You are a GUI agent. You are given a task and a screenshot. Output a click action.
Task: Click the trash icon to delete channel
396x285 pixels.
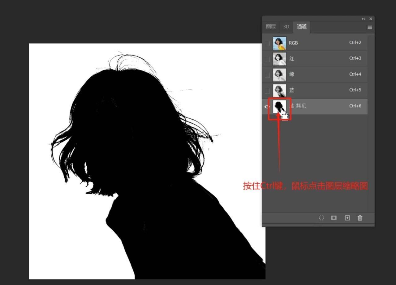click(x=360, y=218)
